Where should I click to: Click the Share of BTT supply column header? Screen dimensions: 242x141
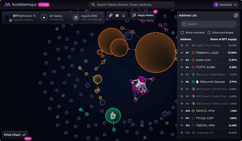(223, 39)
